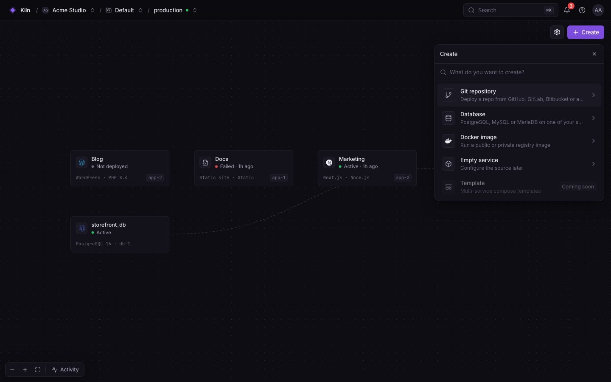Click the Database cylinder icon

click(448, 118)
